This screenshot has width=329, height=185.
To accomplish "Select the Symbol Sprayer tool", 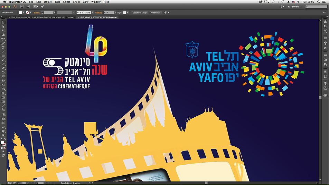I will pyautogui.click(x=3, y=114).
